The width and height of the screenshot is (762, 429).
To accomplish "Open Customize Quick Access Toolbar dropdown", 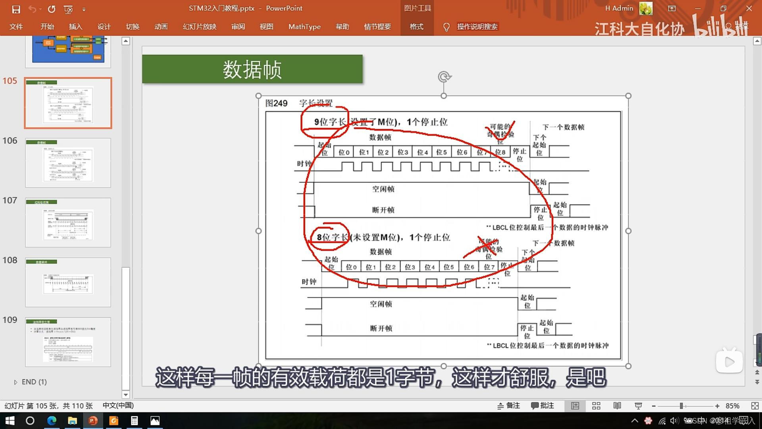I will click(84, 9).
